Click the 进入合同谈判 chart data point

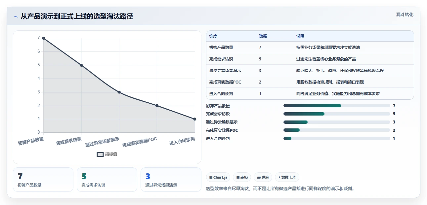click(194, 119)
